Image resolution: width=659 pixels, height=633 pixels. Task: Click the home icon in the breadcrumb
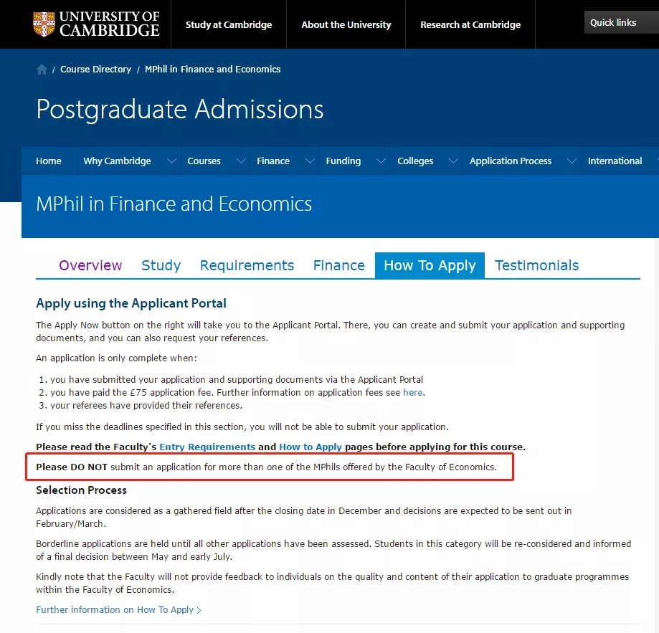[x=42, y=70]
